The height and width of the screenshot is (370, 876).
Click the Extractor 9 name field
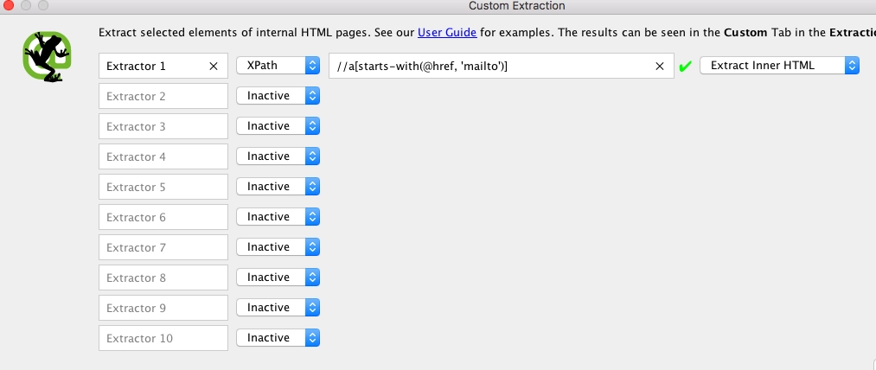pyautogui.click(x=163, y=308)
